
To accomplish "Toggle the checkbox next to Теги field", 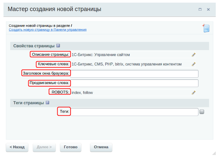I will (x=202, y=112).
